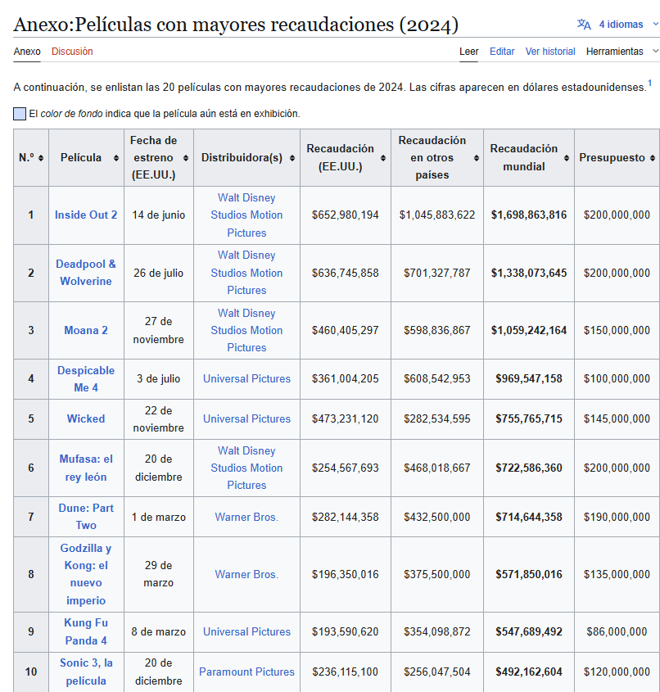The width and height of the screenshot is (660, 692).
Task: Expand the 4 idiomas language dropdown
Action: click(x=656, y=25)
